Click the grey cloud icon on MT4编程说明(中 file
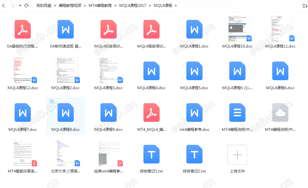The height and width of the screenshot is (188, 308). click(280, 112)
